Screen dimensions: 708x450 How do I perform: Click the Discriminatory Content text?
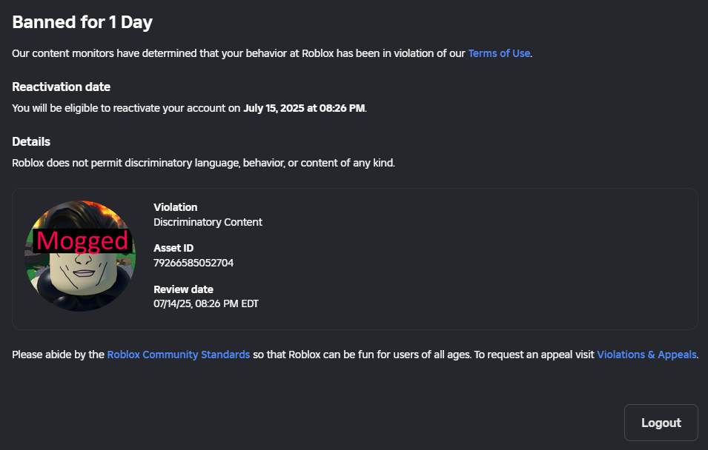point(208,222)
